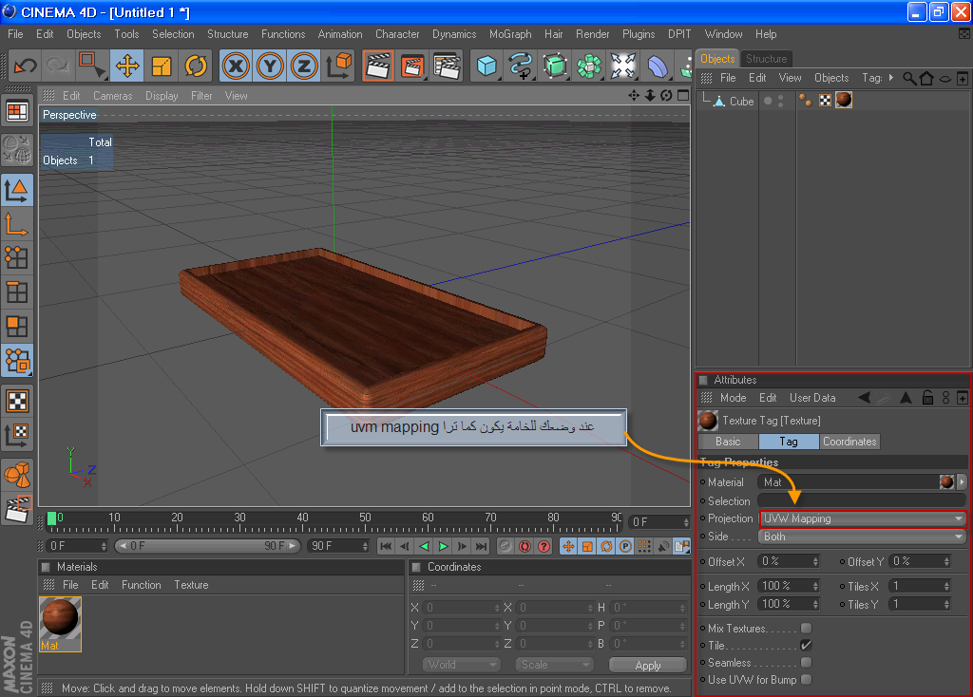Image resolution: width=973 pixels, height=697 pixels.
Task: Switch to Object Axis mode
Action: pos(17,224)
